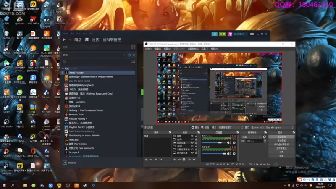The height and width of the screenshot is (189, 336).
Task: Toggle visibility of 游戏采集 source
Action: 192,143
